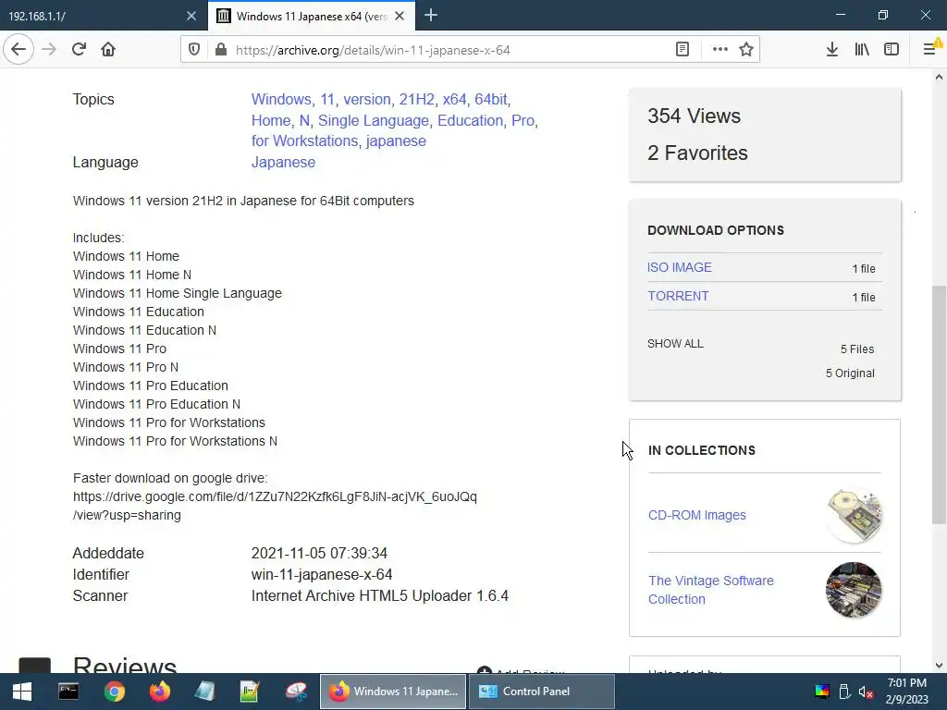This screenshot has width=947, height=710.
Task: Open page actions three-dot menu
Action: [719, 50]
